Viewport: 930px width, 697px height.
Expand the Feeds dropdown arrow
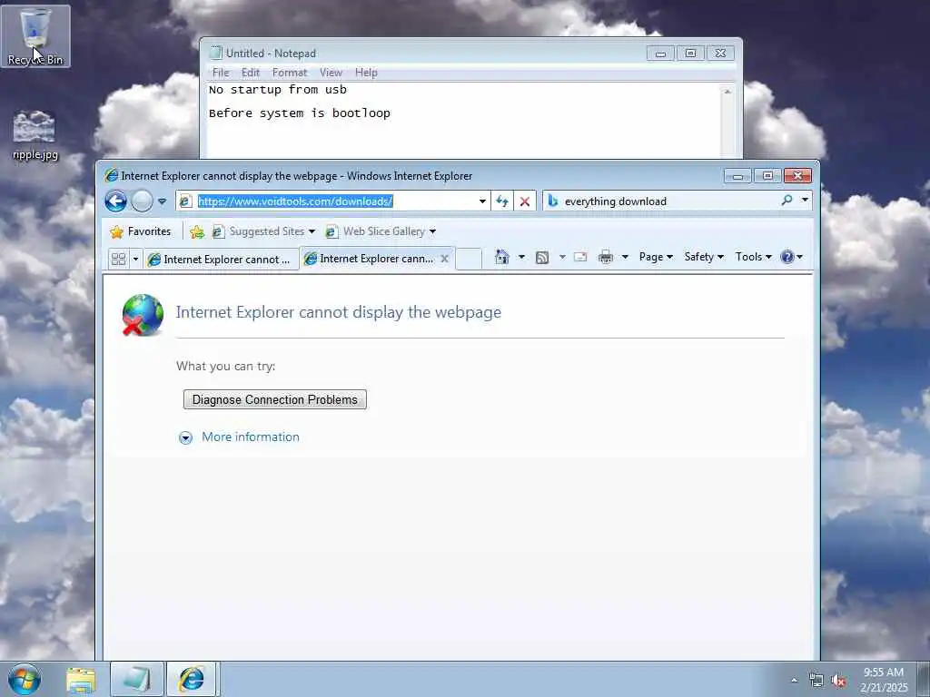[562, 257]
